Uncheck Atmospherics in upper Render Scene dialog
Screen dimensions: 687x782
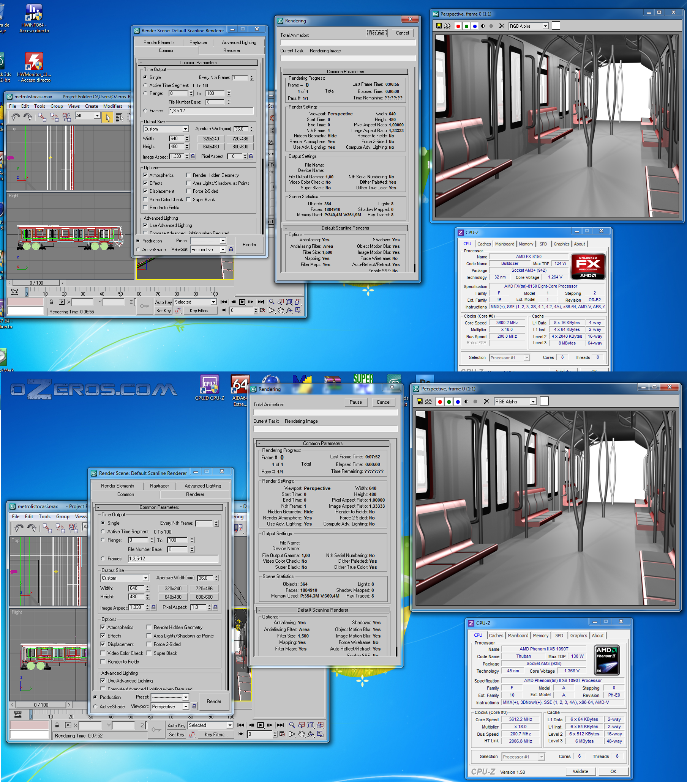(145, 175)
